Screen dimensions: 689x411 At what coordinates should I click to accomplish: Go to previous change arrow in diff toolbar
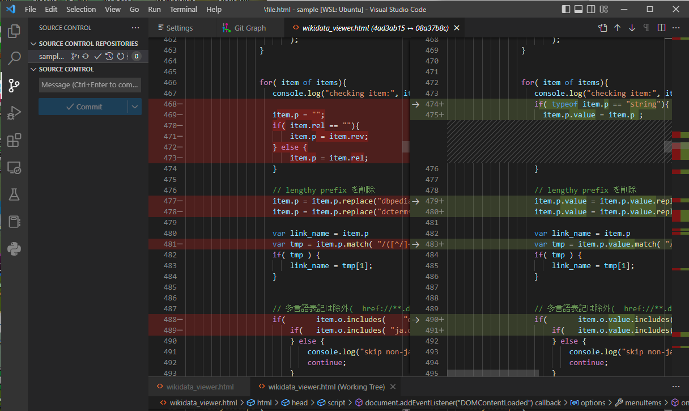(617, 28)
